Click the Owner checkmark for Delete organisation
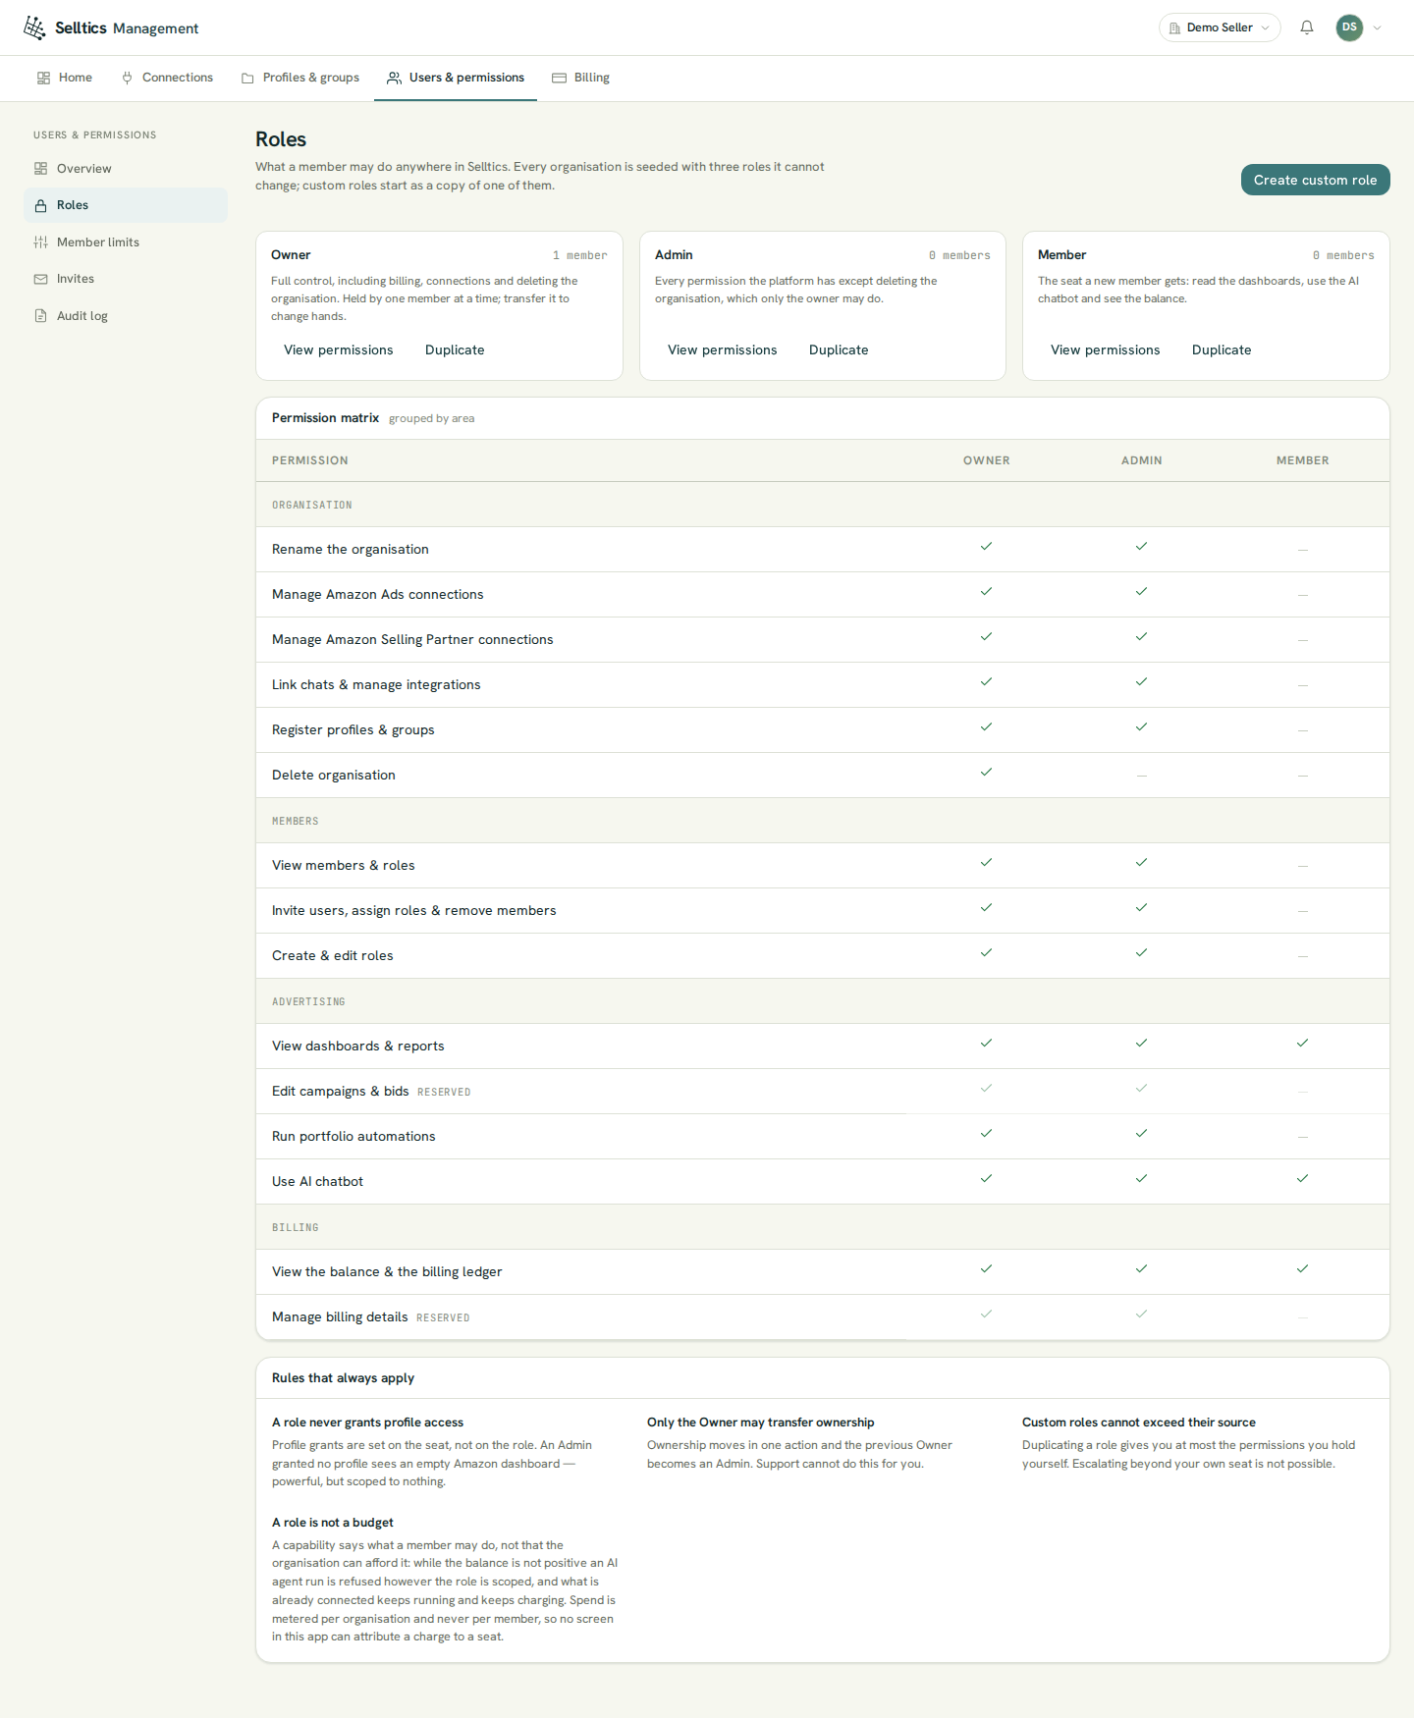The width and height of the screenshot is (1414, 1718). (986, 773)
